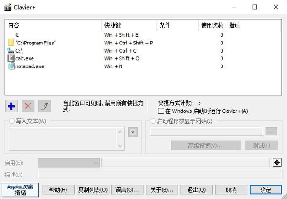Enable run Clavier+ at Windows startup checkbox
Screen dimensions: 287x199
coord(161,111)
